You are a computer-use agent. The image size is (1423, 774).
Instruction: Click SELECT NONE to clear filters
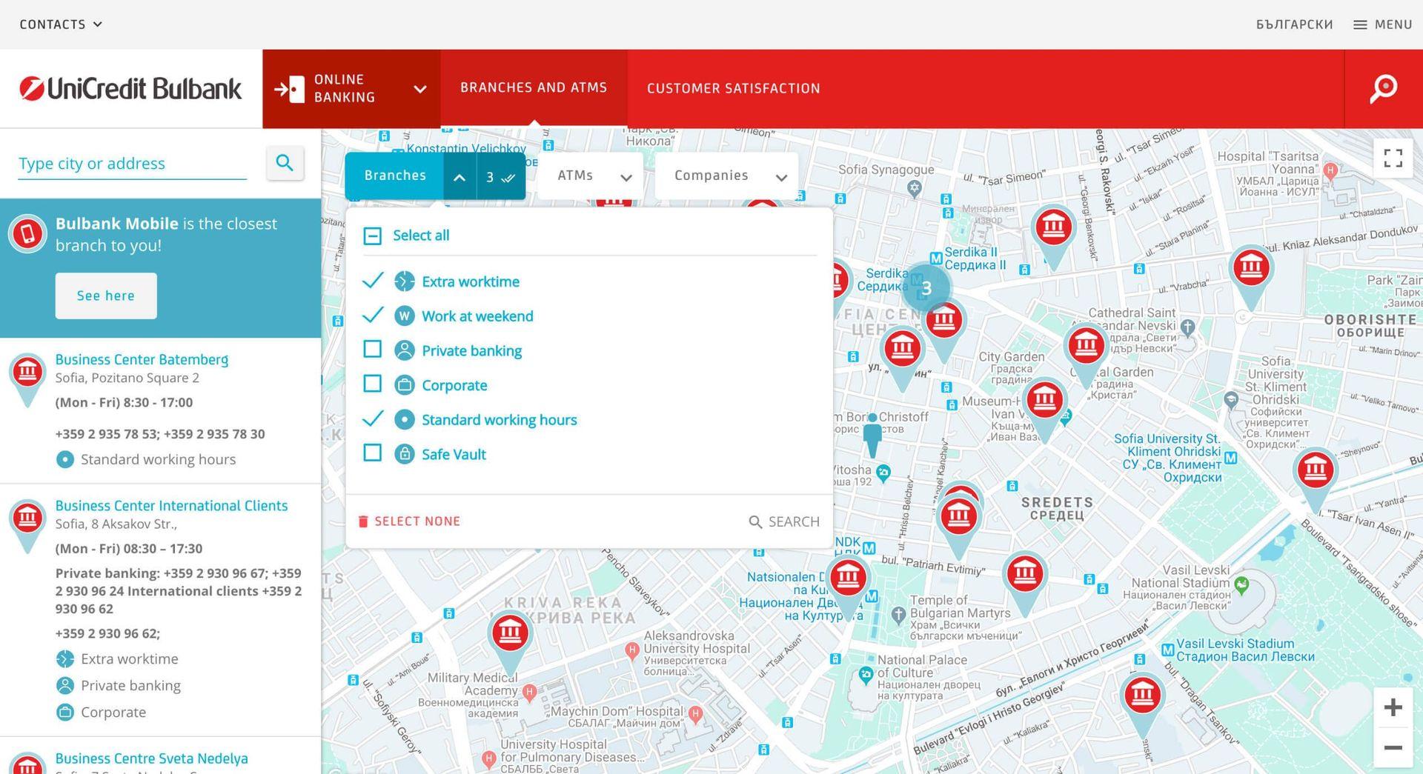tap(410, 521)
